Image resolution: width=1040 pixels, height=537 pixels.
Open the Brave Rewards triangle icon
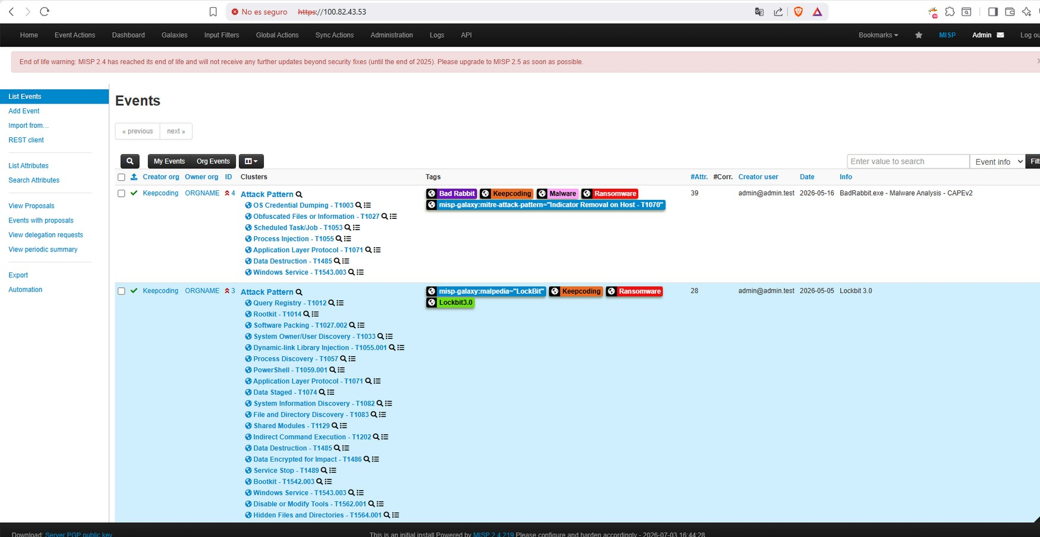tap(817, 12)
